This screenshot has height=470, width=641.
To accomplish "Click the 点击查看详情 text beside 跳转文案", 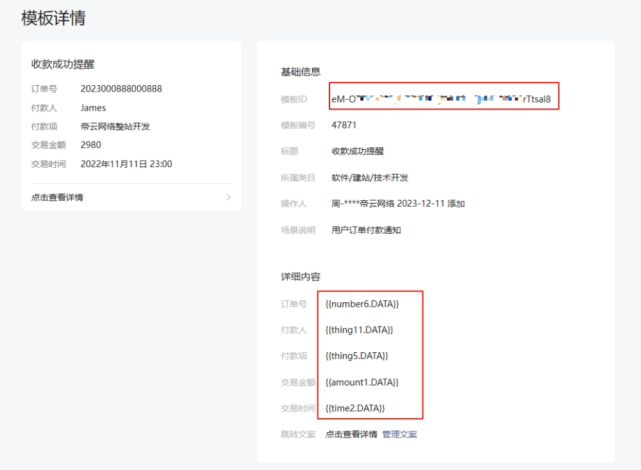I will click(x=351, y=435).
